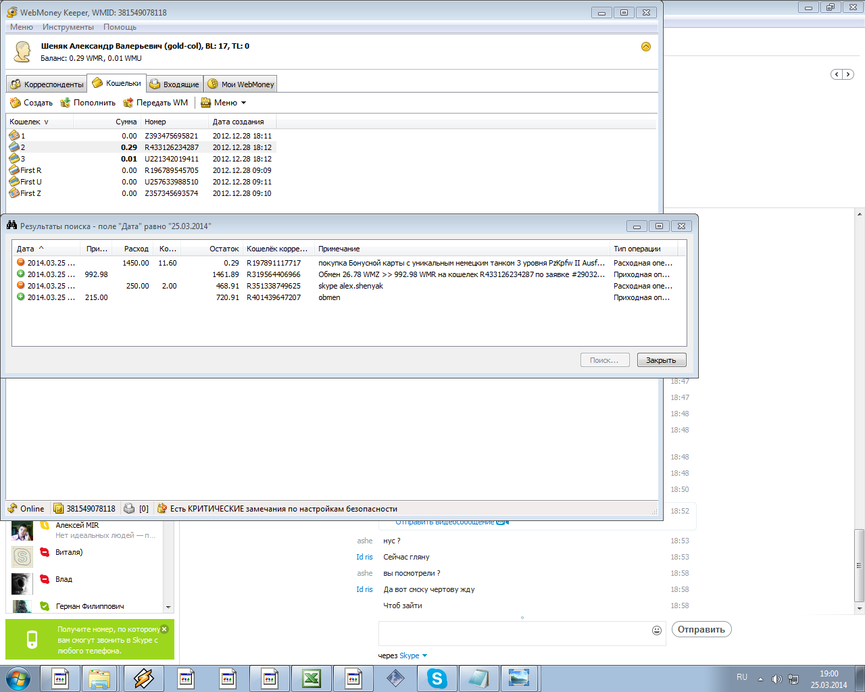The height and width of the screenshot is (692, 865).
Task: Click the Отправить send button in Skype
Action: click(x=701, y=629)
